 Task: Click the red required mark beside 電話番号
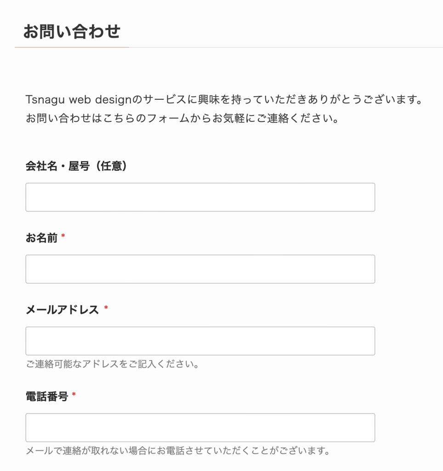[x=74, y=395]
